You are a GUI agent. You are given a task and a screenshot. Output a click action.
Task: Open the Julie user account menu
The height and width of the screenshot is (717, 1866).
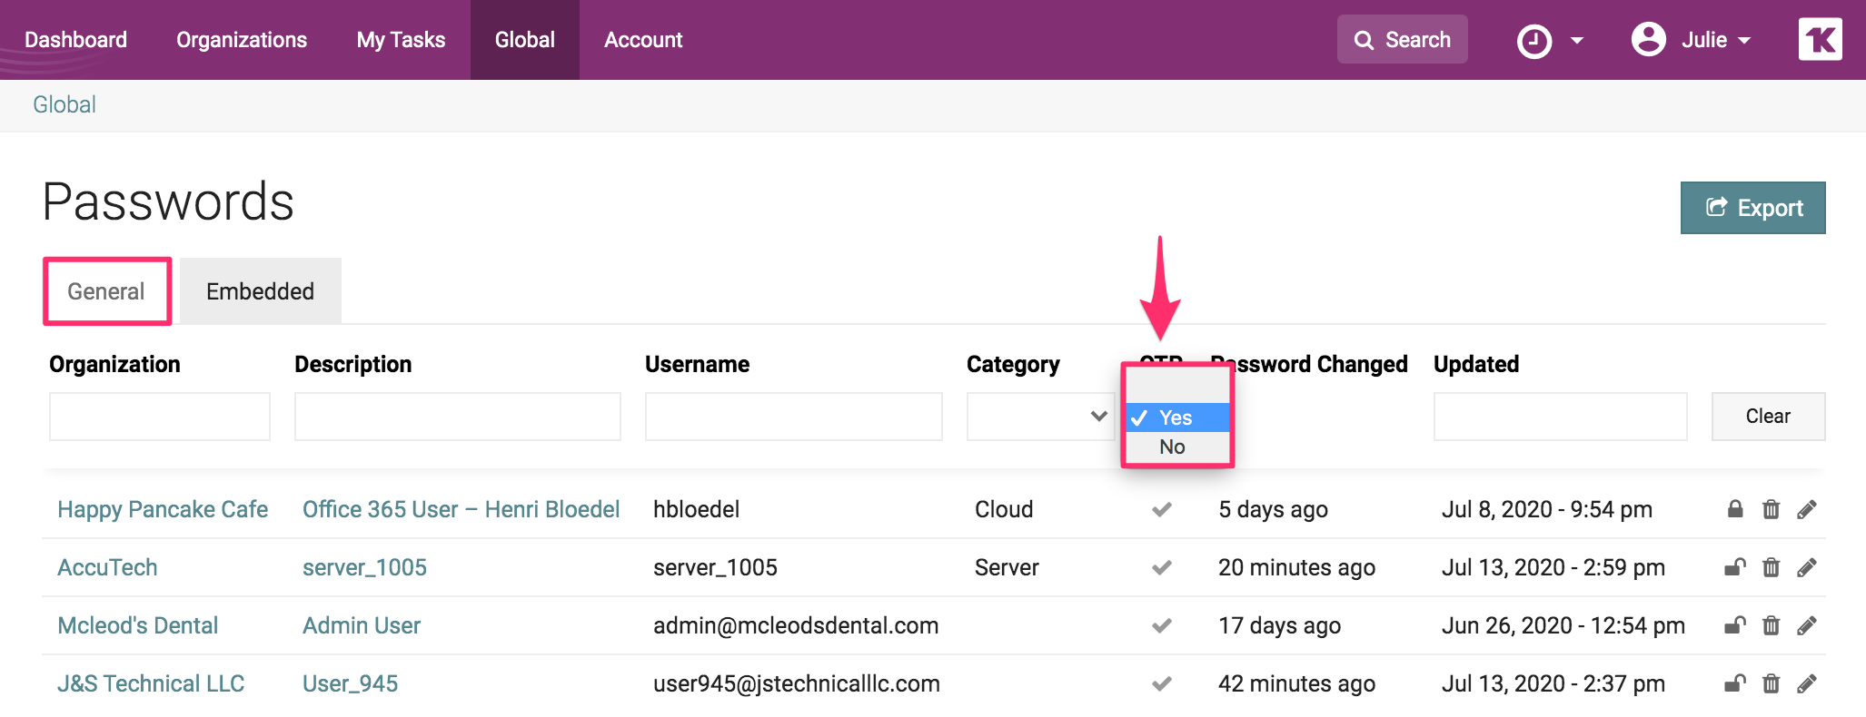(x=1691, y=40)
